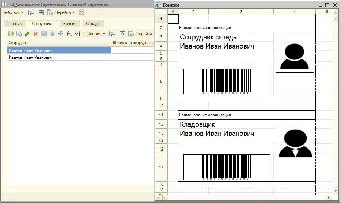Click the greyed-out table icon before the up arrow
Viewport: 341px width, 204px height.
(44, 34)
